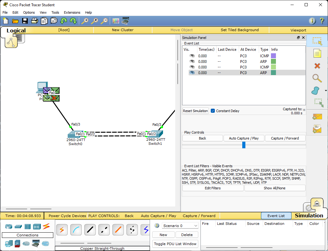Image resolution: width=328 pixels, height=251 pixels.
Task: Toggle eye visibility of first ICMP event
Action: (192, 56)
